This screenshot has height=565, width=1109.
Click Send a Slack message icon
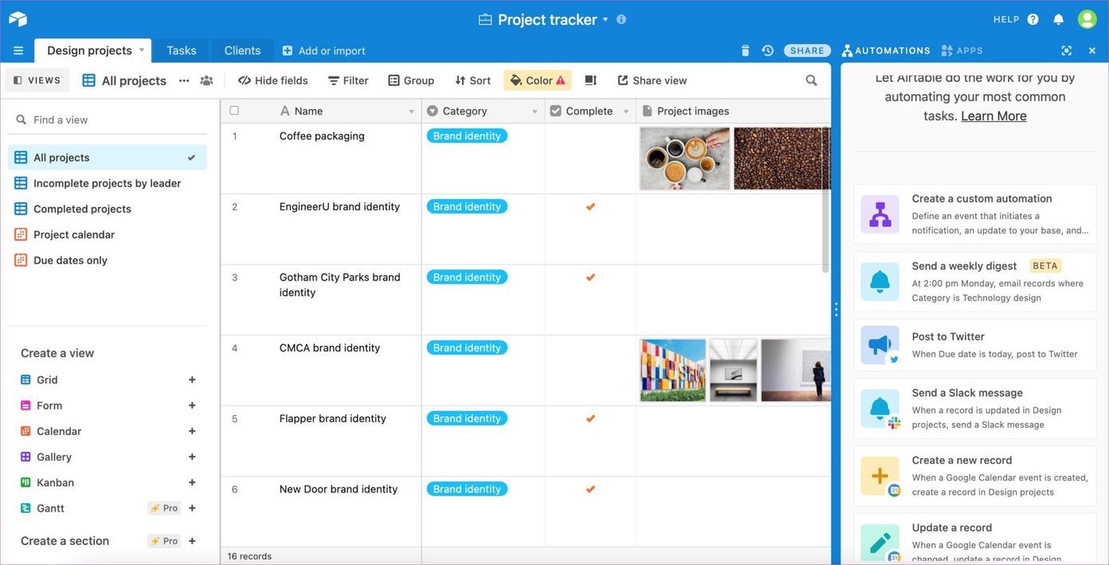coord(880,409)
